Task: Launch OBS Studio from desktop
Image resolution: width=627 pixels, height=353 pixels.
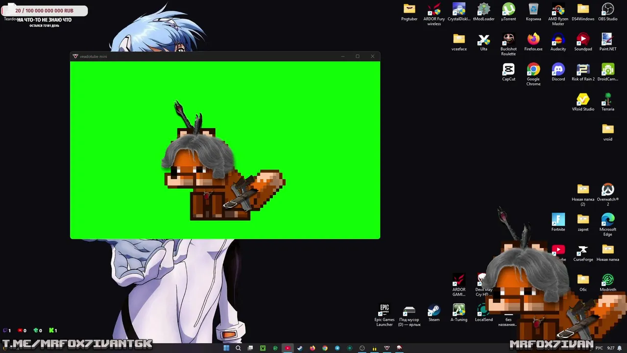Action: pyautogui.click(x=608, y=12)
